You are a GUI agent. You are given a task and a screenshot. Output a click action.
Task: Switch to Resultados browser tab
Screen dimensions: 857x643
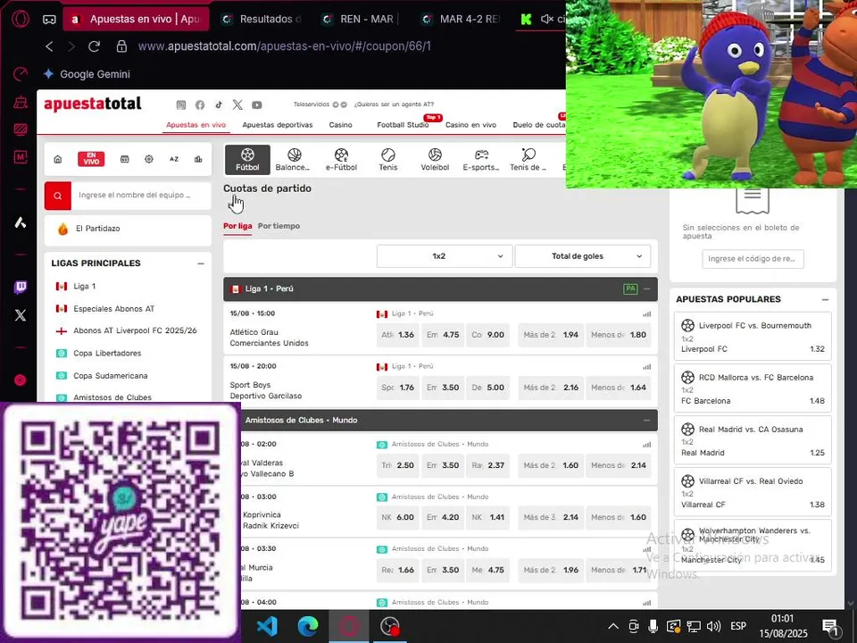(262, 19)
